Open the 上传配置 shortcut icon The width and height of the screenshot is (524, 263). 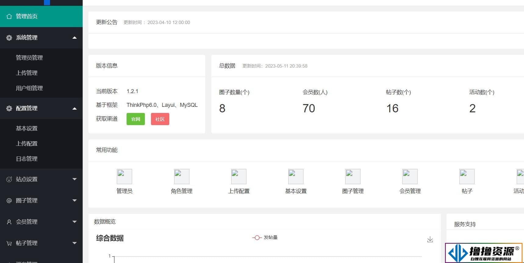(239, 177)
